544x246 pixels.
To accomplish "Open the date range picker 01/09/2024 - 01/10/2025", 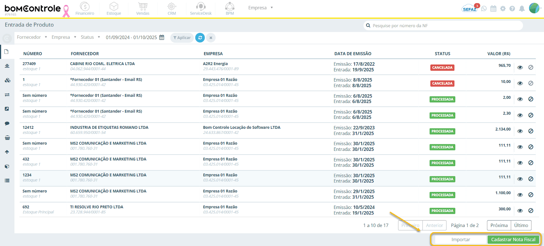I will [135, 37].
